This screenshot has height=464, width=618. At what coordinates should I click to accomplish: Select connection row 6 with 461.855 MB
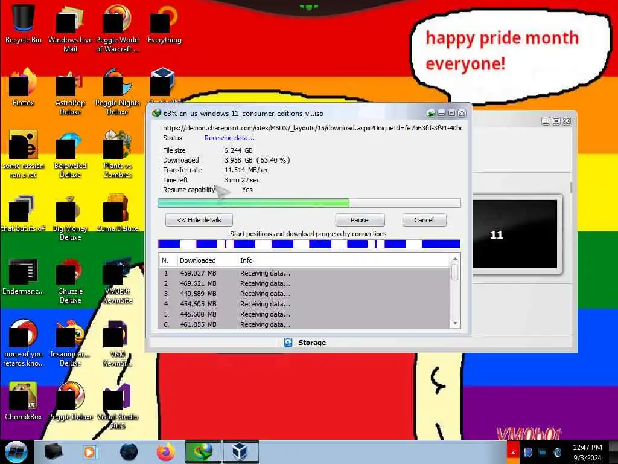click(304, 324)
